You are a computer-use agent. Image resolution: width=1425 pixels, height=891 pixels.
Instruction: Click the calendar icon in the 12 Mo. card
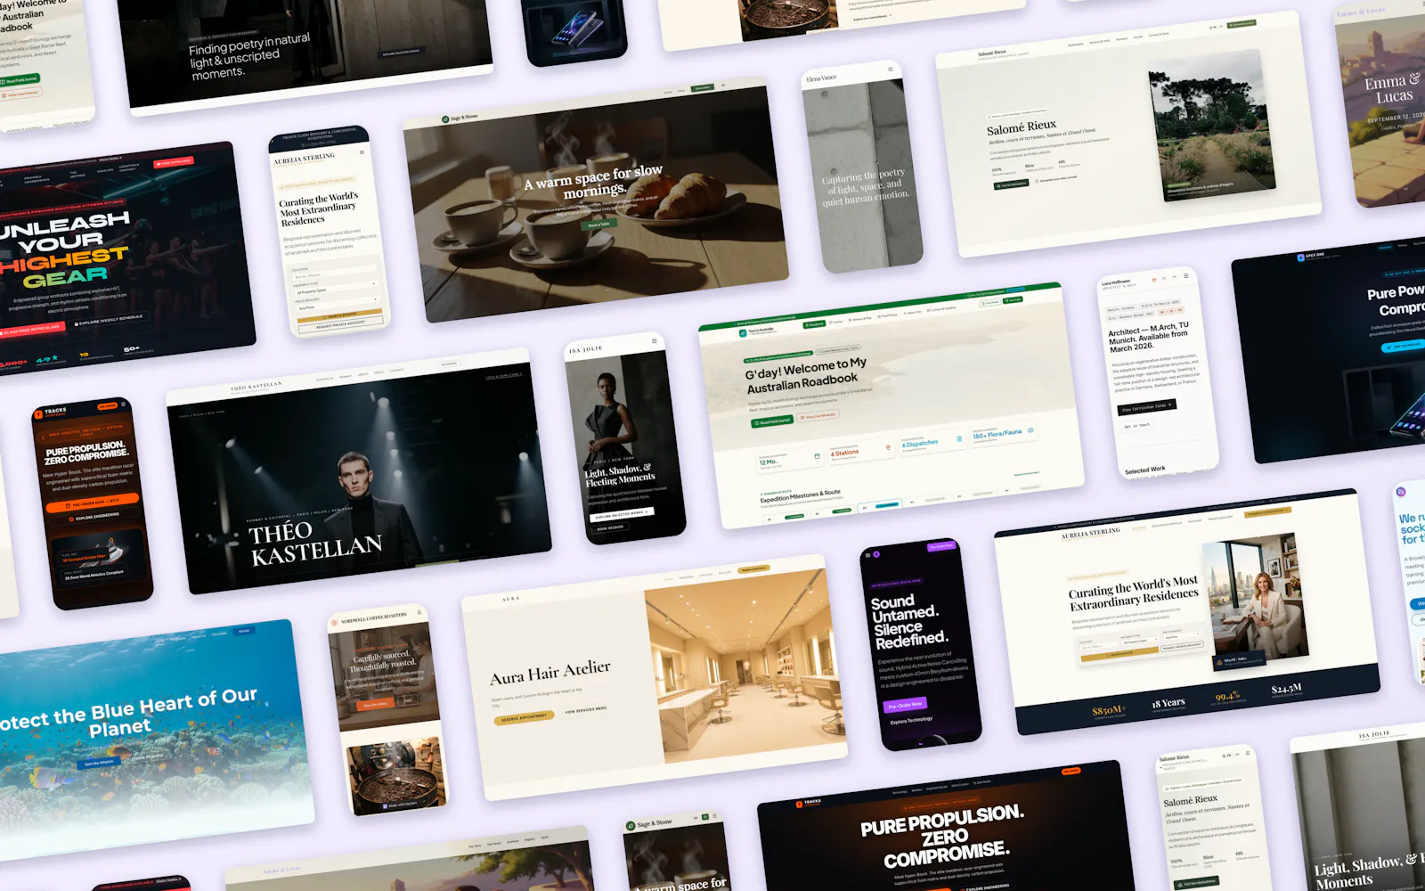pos(817,456)
